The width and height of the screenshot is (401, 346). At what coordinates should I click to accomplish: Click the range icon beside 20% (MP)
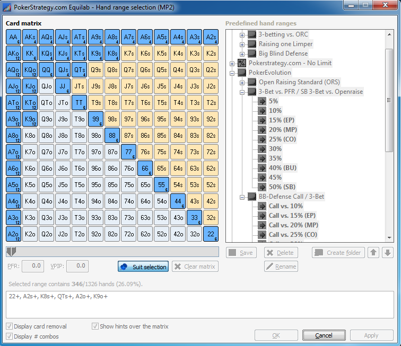point(262,130)
